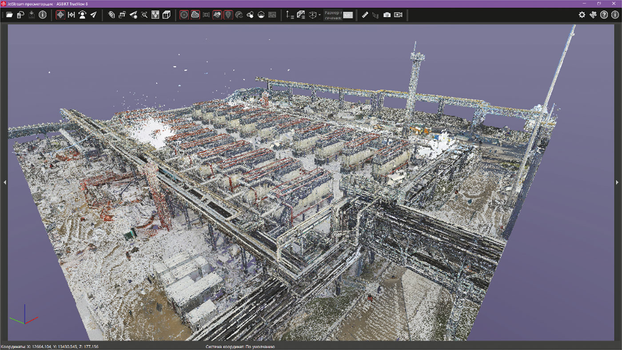Click the tag/label tool icon
The width and height of the screenshot is (622, 350).
point(112,15)
